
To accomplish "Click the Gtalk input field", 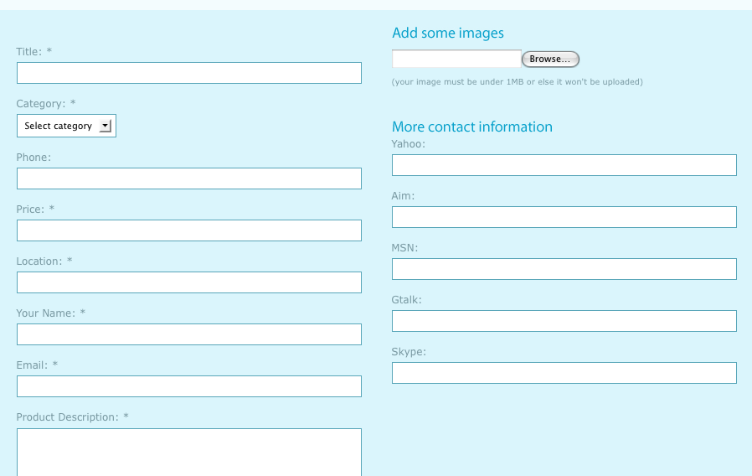I will point(564,321).
